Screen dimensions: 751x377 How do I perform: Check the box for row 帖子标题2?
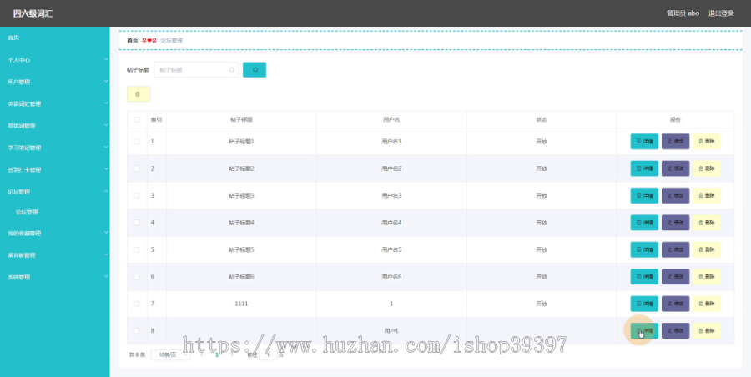[137, 168]
